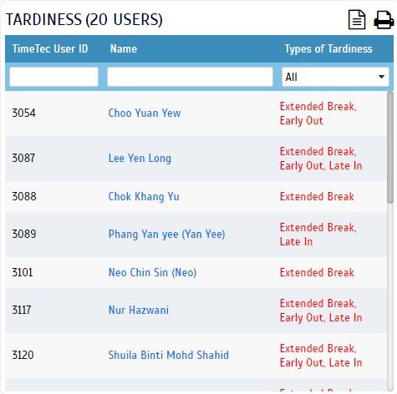Open Choo Yuan Yew's profile link
397x394 pixels.
145,114
